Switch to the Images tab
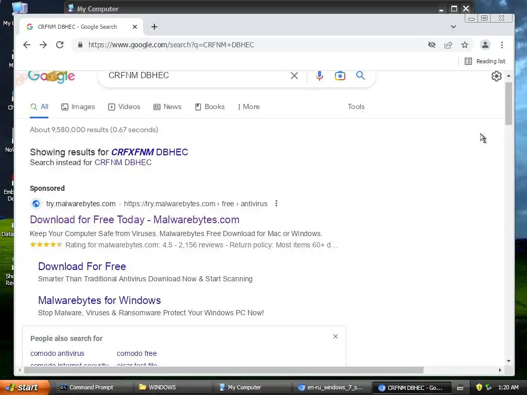The width and height of the screenshot is (527, 395). coord(78,107)
